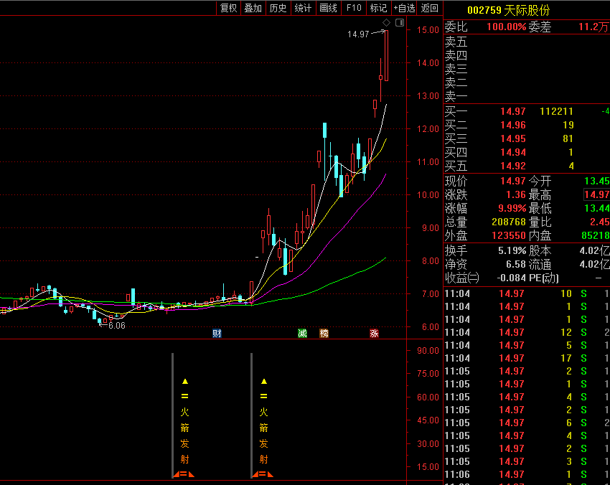The height and width of the screenshot is (485, 610).
Task: Open the 叠加 overlay option
Action: pyautogui.click(x=253, y=8)
